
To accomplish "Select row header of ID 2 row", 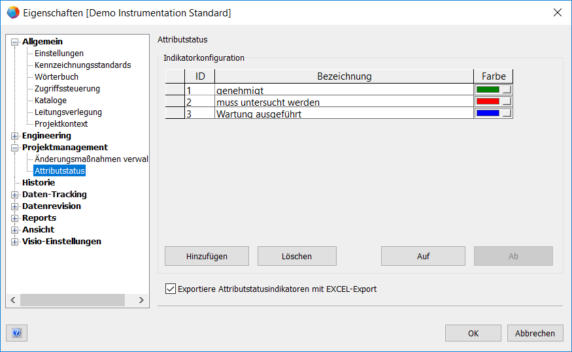I will point(175,102).
